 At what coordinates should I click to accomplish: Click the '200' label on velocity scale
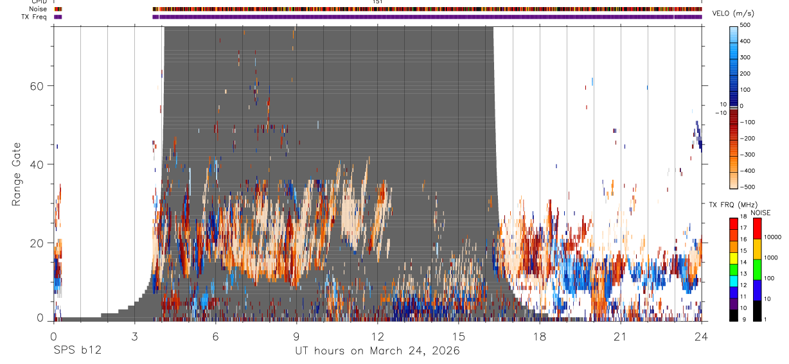pyautogui.click(x=747, y=74)
